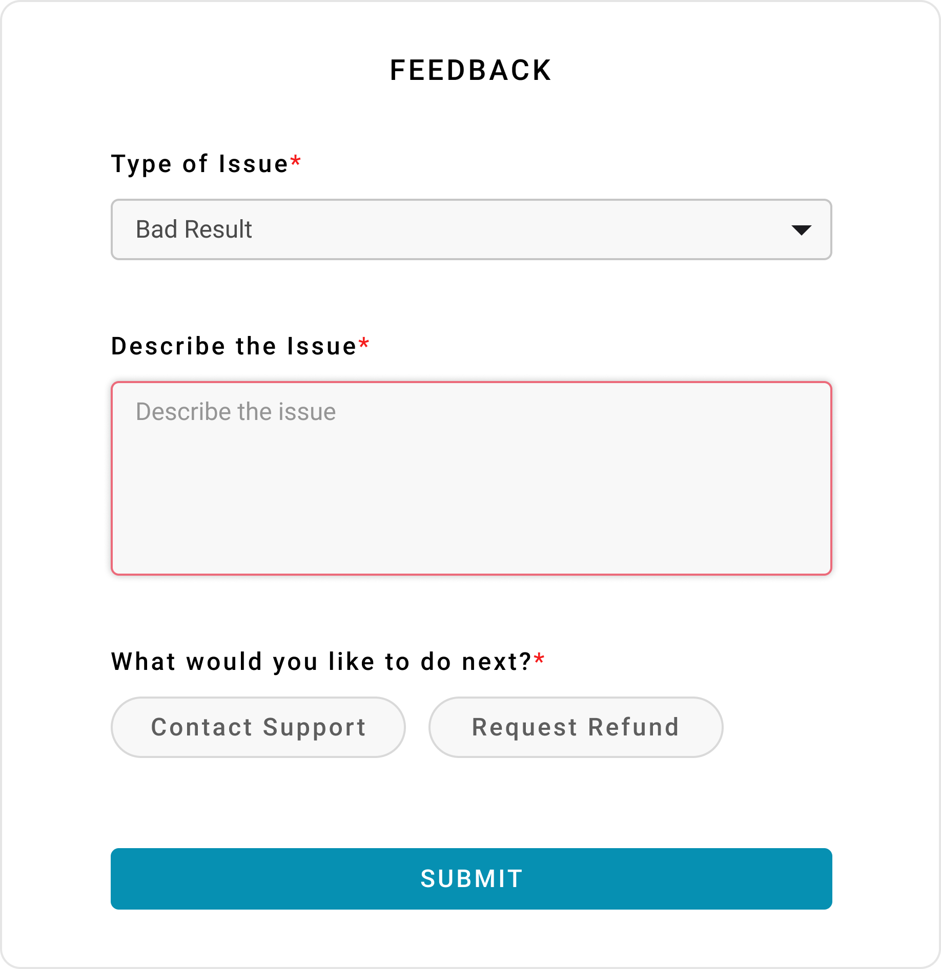The image size is (941, 969).
Task: Click the "Describe the Issue" field label
Action: (234, 346)
